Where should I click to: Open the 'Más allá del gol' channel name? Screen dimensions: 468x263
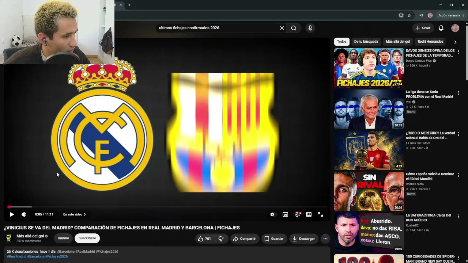30,236
